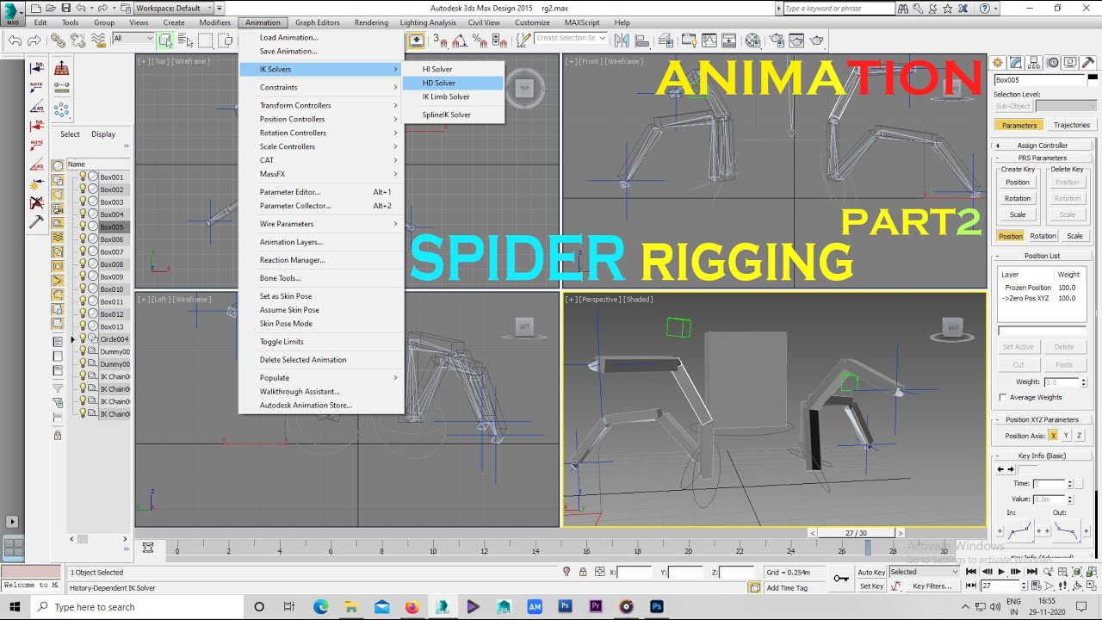Open the Constraints submenu
The image size is (1102, 620).
tap(321, 87)
